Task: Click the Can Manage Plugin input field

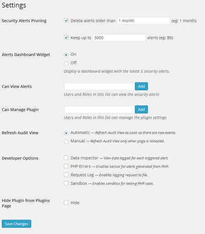Action: [x=99, y=109]
